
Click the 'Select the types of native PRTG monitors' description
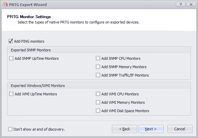pos(78,22)
